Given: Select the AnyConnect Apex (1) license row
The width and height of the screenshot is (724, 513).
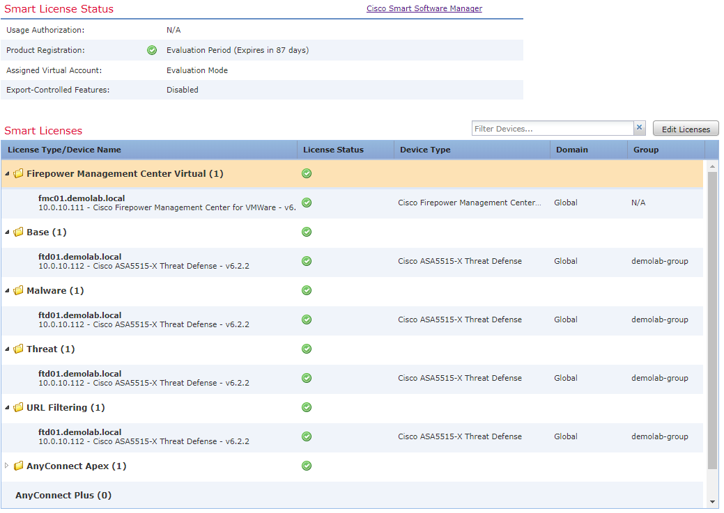Looking at the screenshot, I should (352, 466).
